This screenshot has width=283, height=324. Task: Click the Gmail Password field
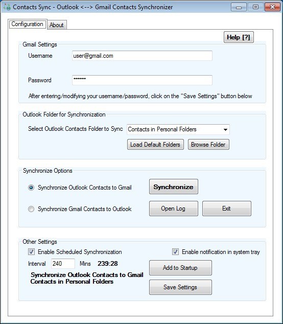(x=142, y=80)
